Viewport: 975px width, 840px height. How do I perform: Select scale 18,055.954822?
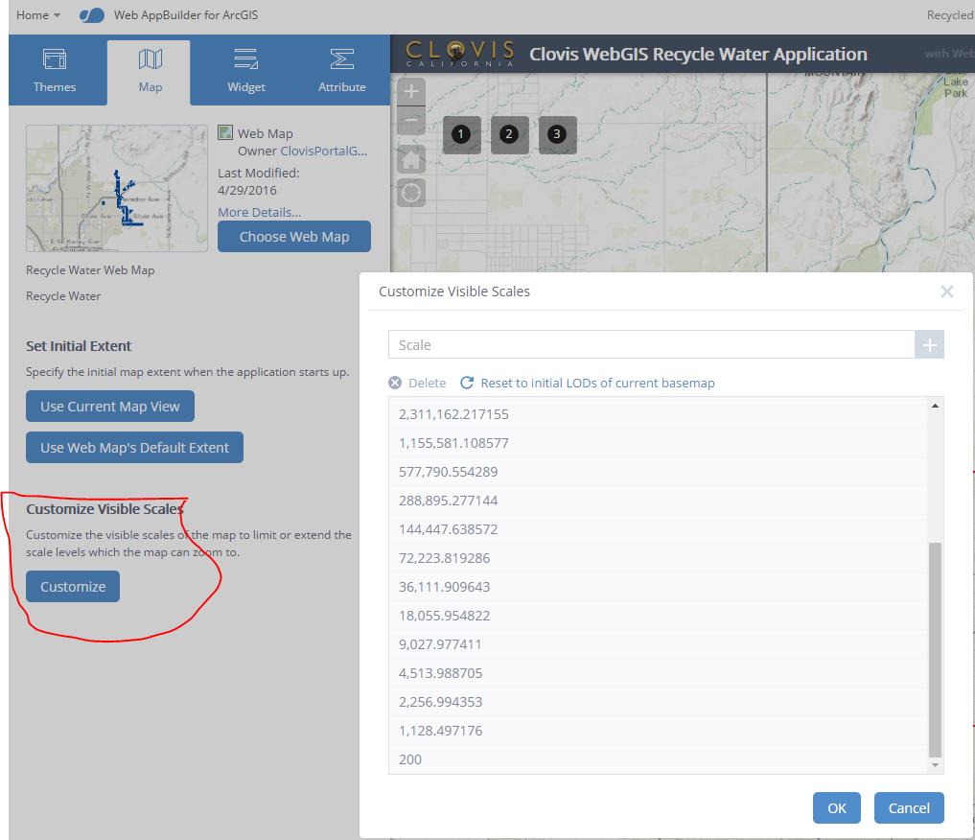[658, 616]
